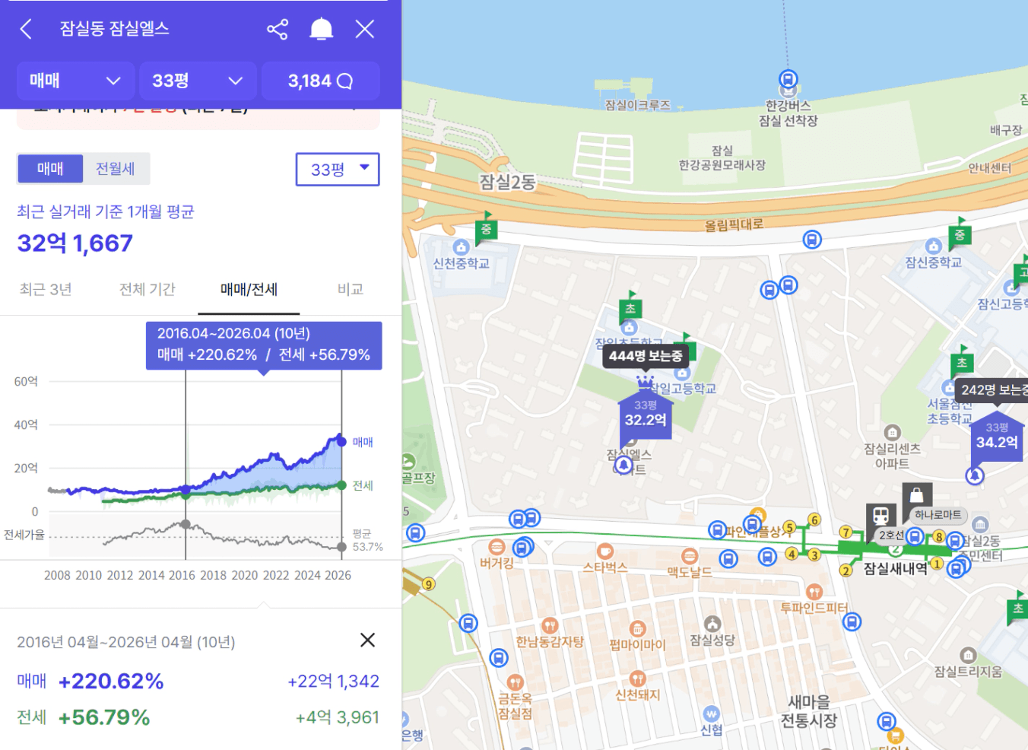Click the 잠실이크루즈 map label

point(637,105)
